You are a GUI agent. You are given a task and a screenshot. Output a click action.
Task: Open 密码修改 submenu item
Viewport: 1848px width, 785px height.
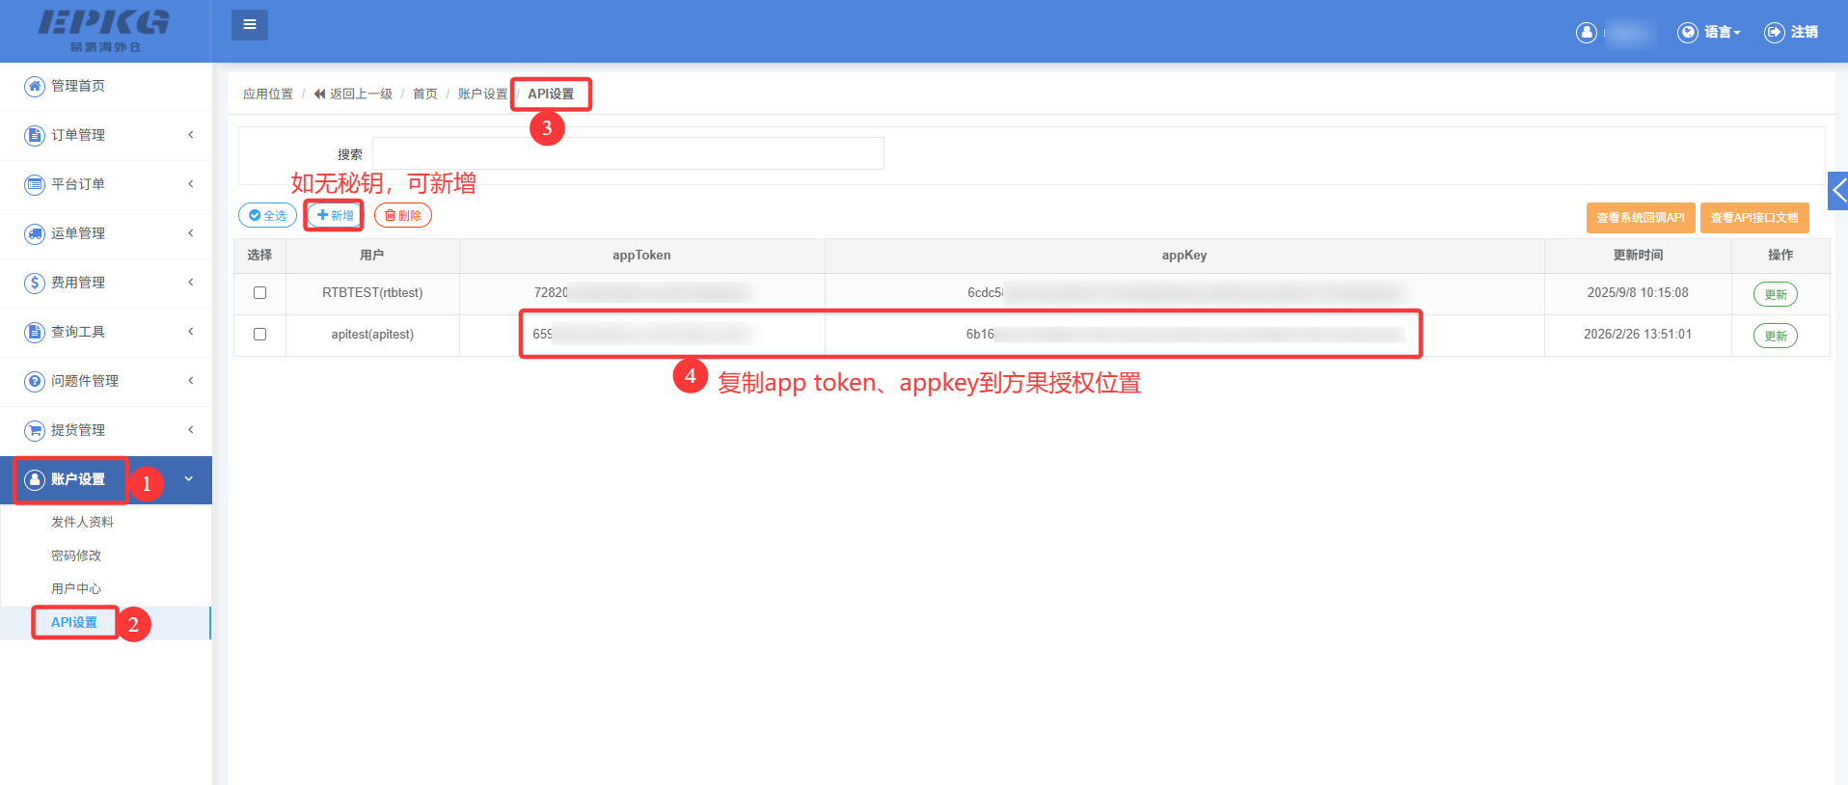point(76,555)
